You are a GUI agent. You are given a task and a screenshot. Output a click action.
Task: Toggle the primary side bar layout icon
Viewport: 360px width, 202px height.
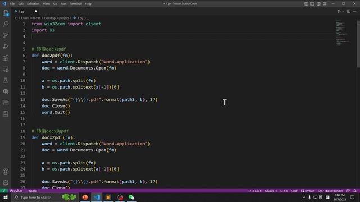pos(306,4)
